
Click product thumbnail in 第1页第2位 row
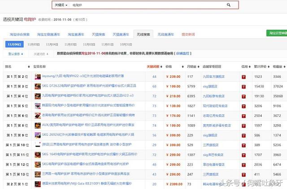pos(38,76)
